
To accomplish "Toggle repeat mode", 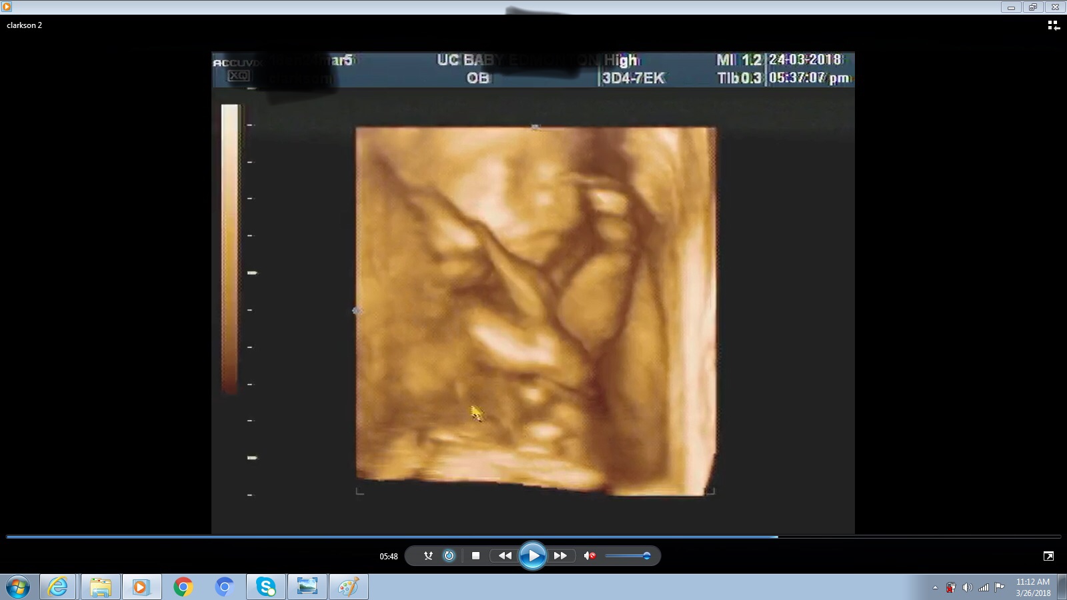I will pyautogui.click(x=449, y=555).
